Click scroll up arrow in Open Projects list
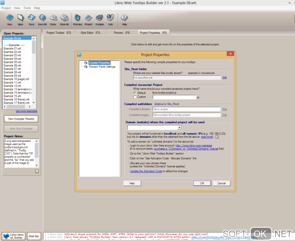Screen dimensions: 295x241 pyautogui.click(x=34, y=38)
